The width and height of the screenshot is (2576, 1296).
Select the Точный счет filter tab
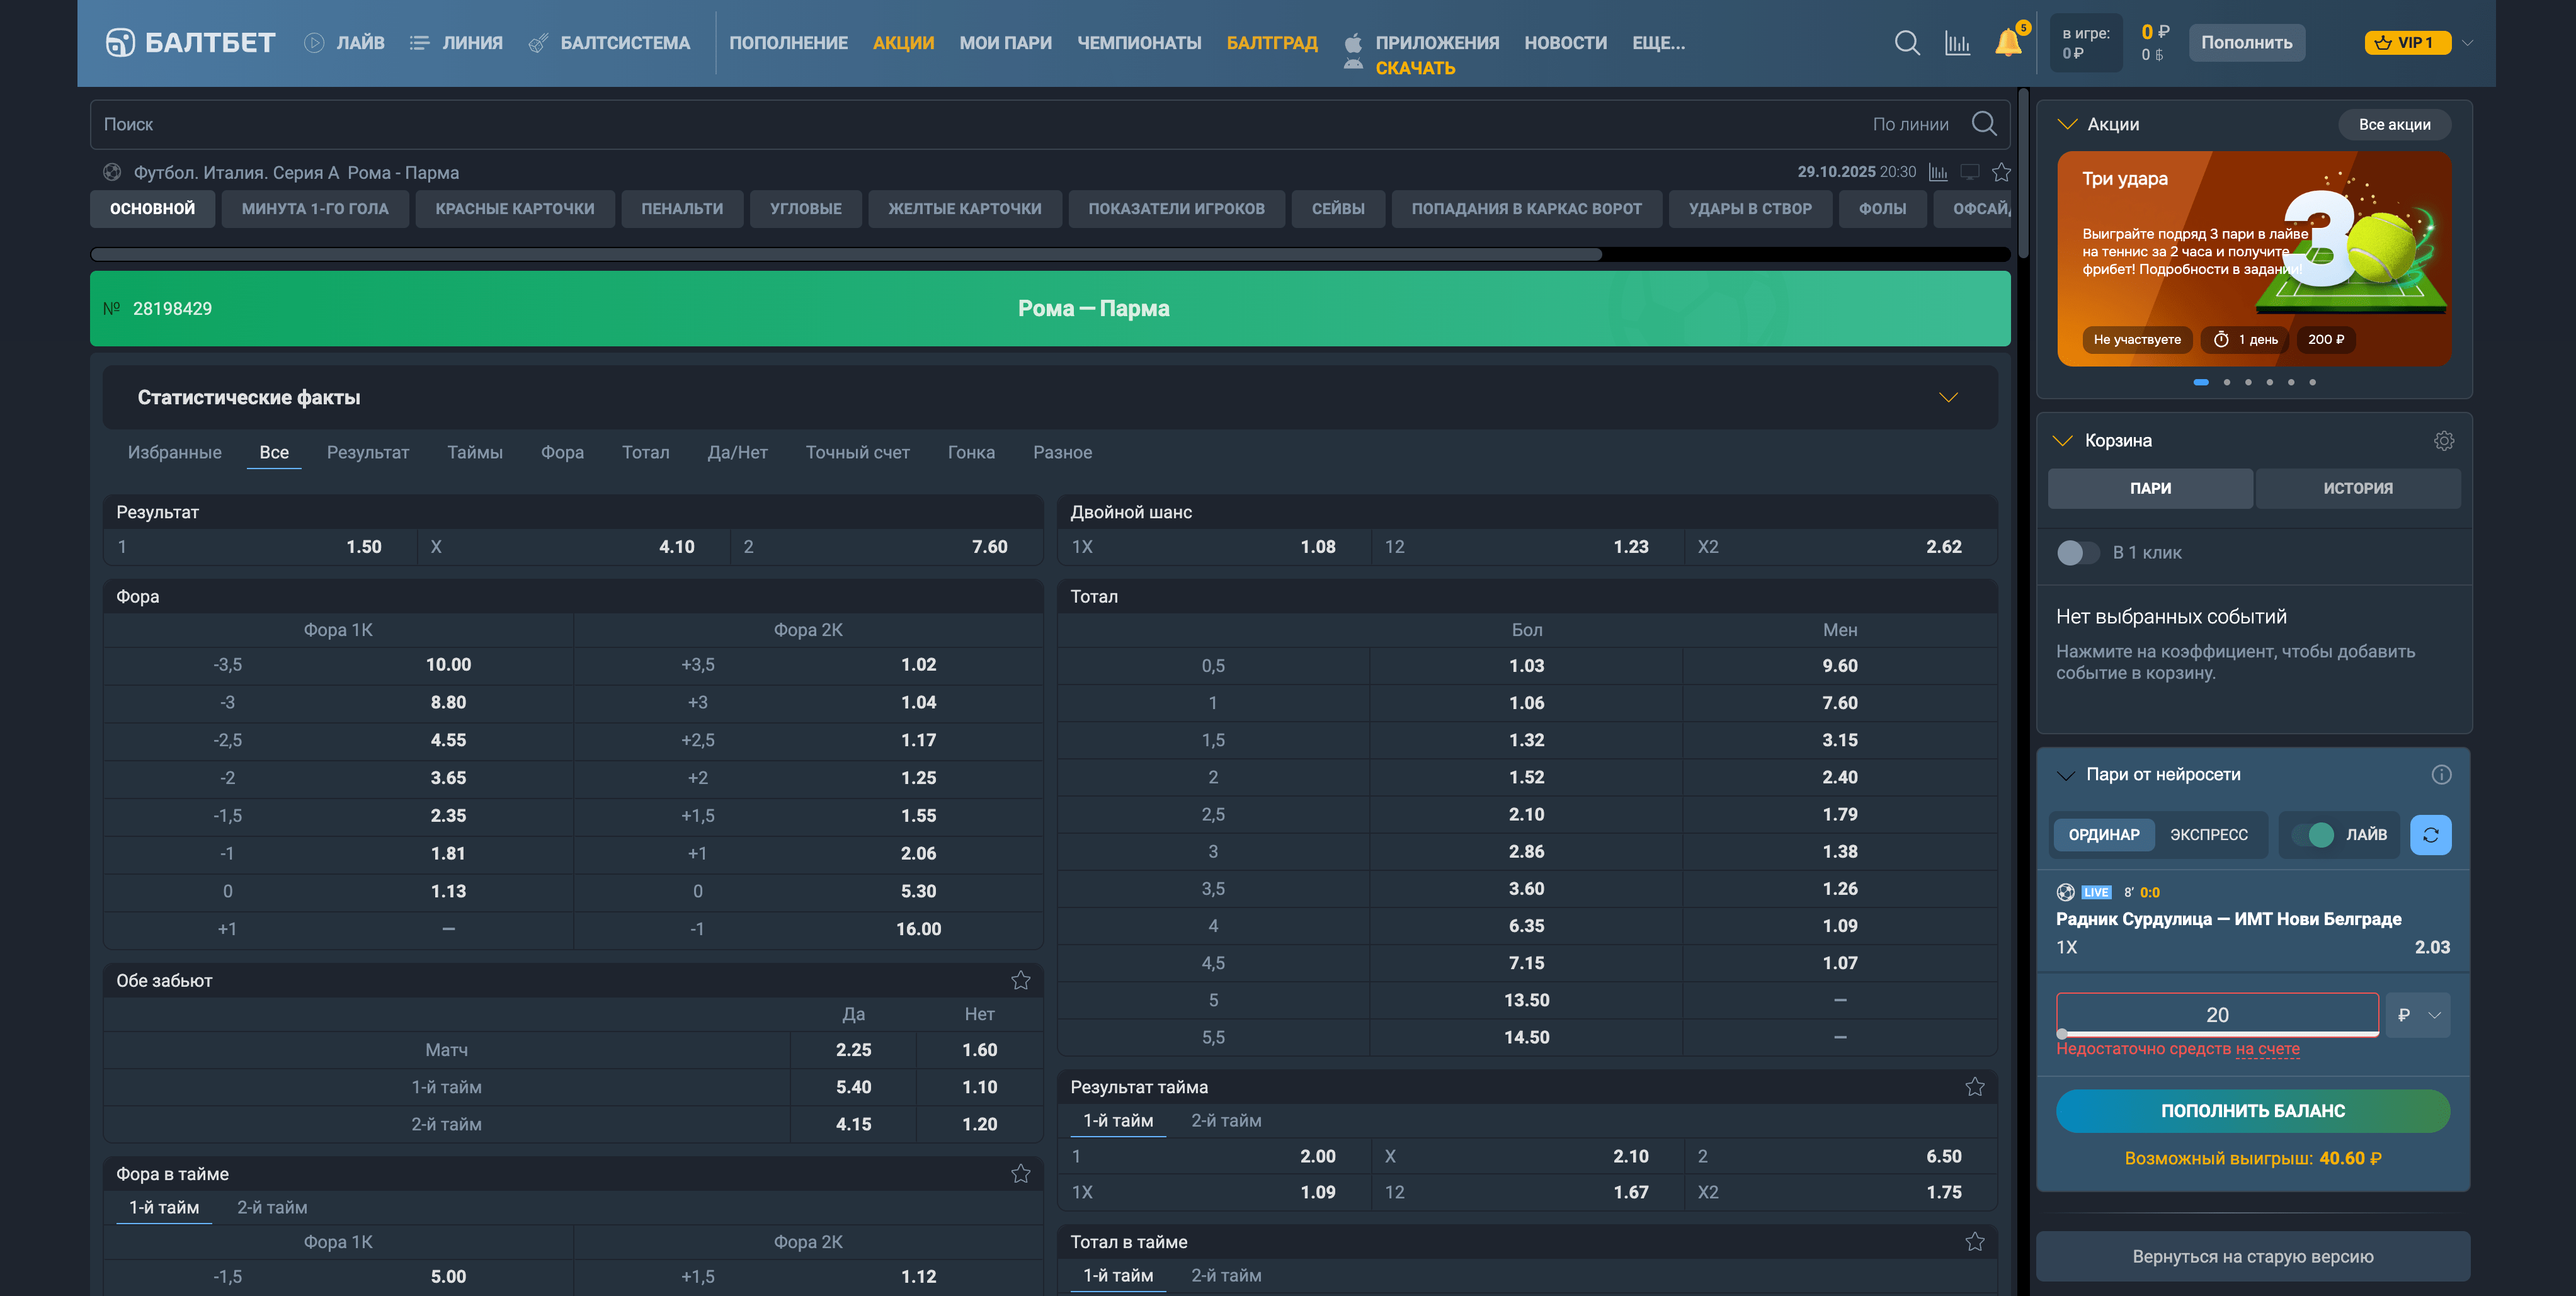click(857, 453)
